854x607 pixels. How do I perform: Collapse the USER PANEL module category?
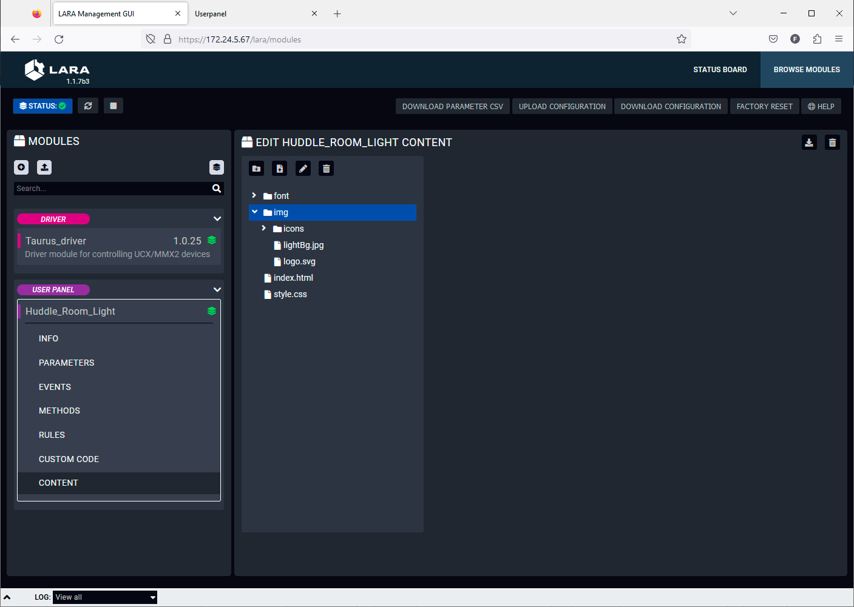pos(217,290)
